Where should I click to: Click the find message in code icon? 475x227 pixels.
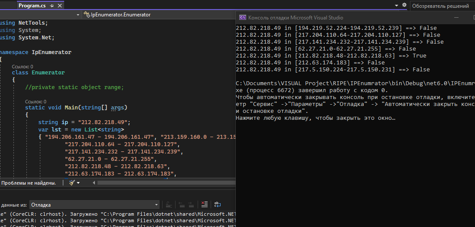[169, 205]
